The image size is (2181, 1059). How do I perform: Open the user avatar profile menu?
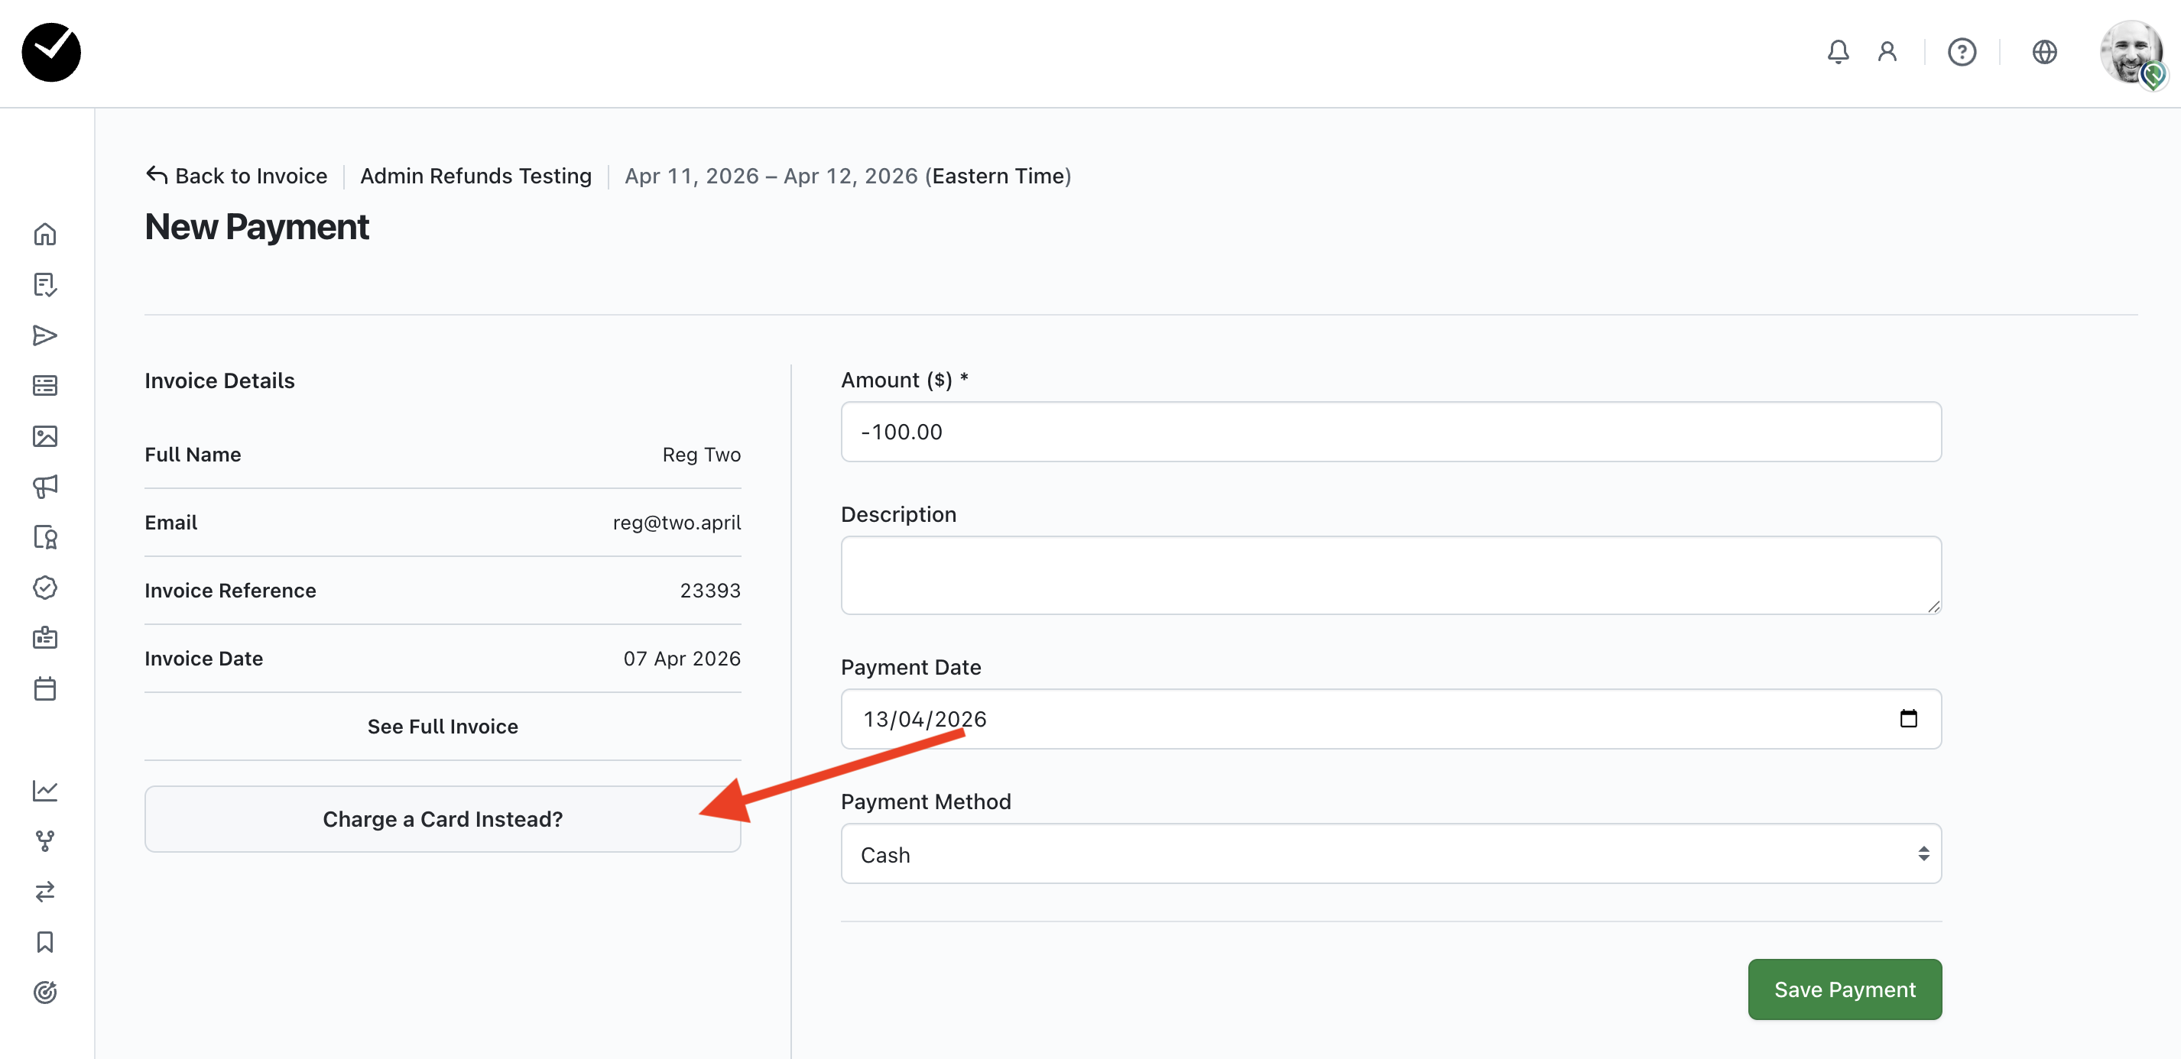[2131, 53]
